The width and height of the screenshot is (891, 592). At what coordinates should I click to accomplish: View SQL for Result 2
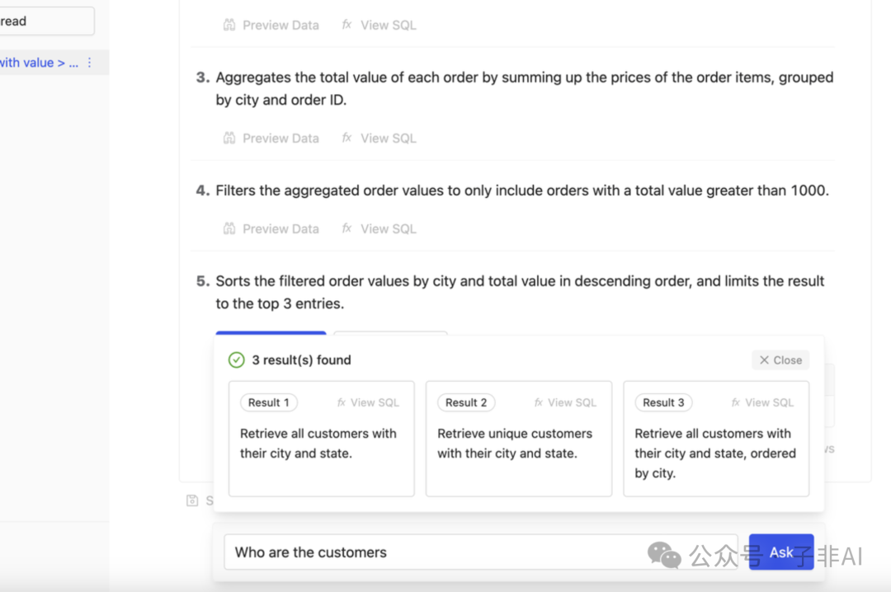tap(565, 403)
